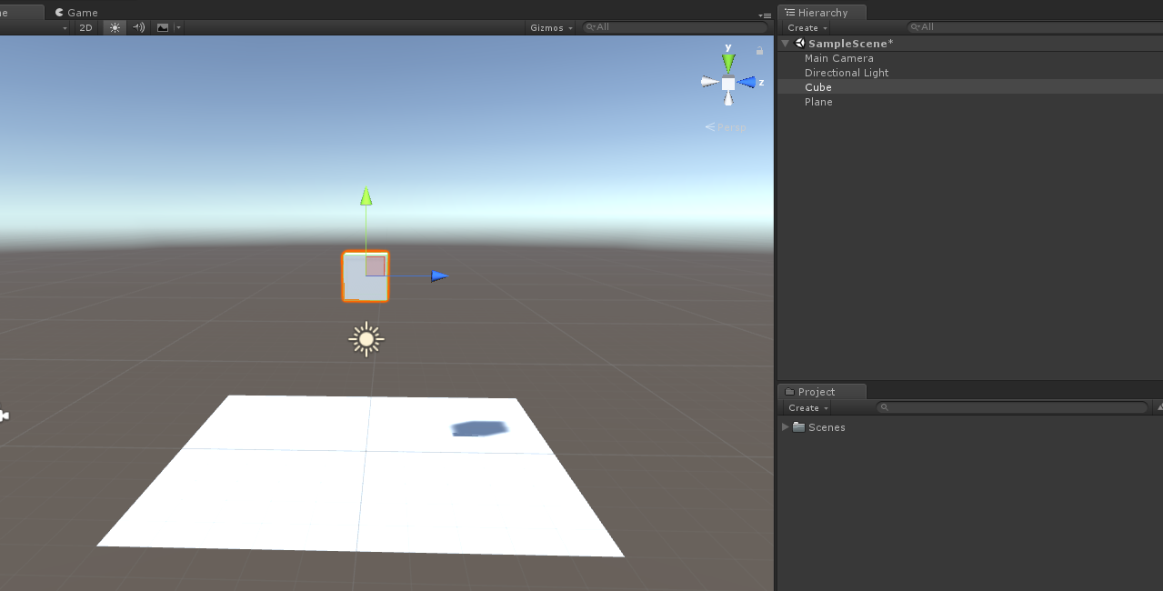Screen dimensions: 1163x591
Task: Open the Gizmos dropdown
Action: click(x=551, y=27)
